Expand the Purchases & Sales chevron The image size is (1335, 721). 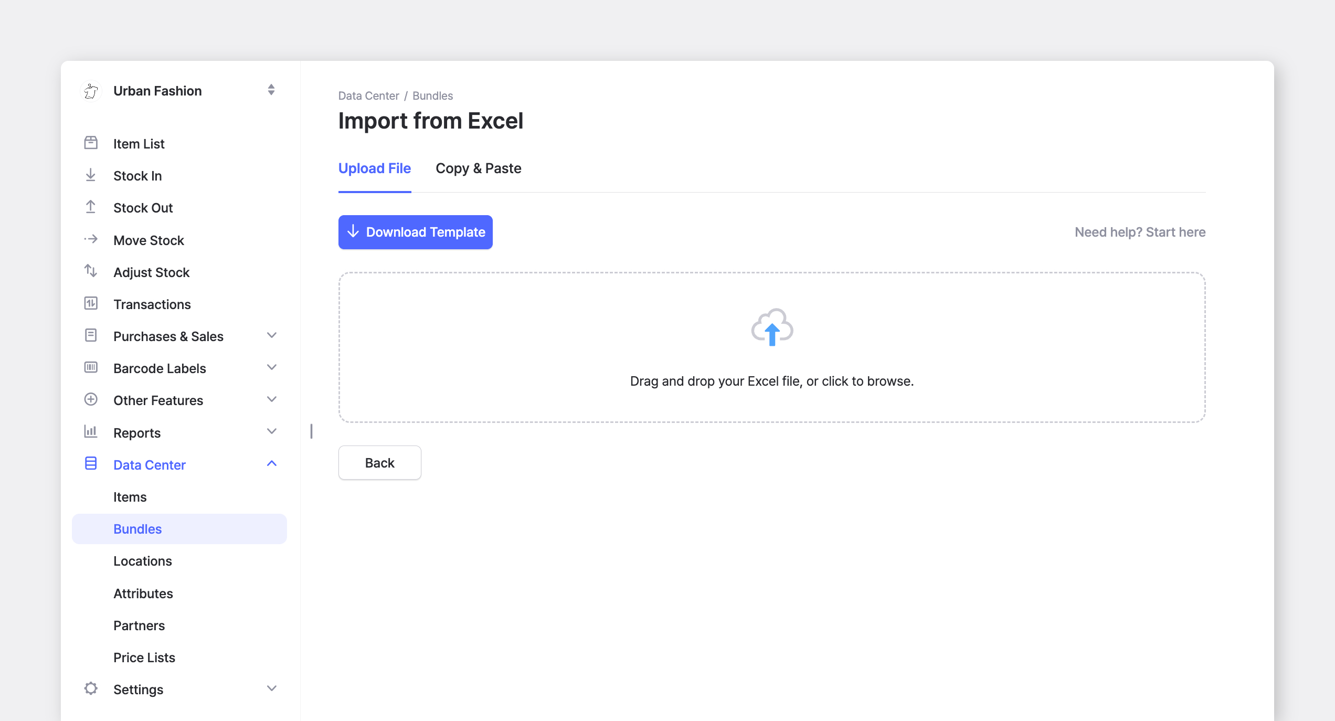click(x=272, y=335)
